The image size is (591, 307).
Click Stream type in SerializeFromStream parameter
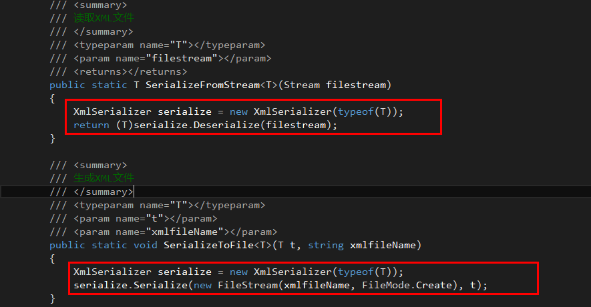[x=302, y=85]
